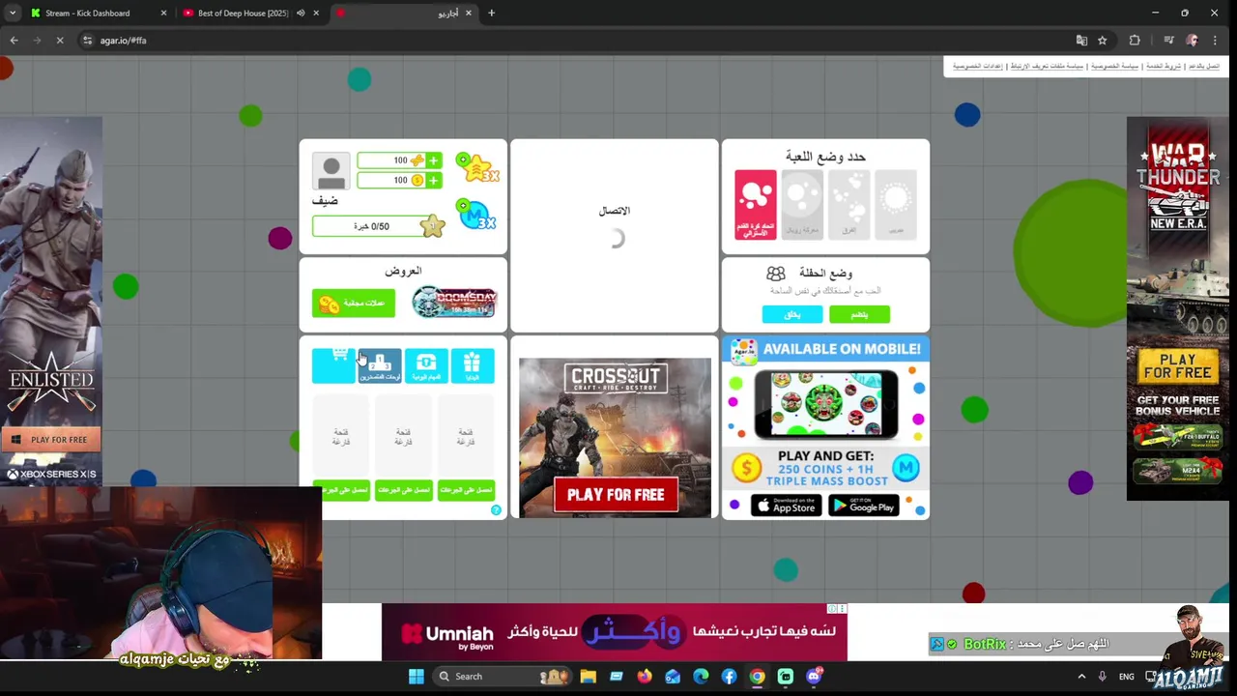Viewport: 1237px width, 696px height.
Task: Add coins using plus beside coin 100
Action: coord(433,180)
